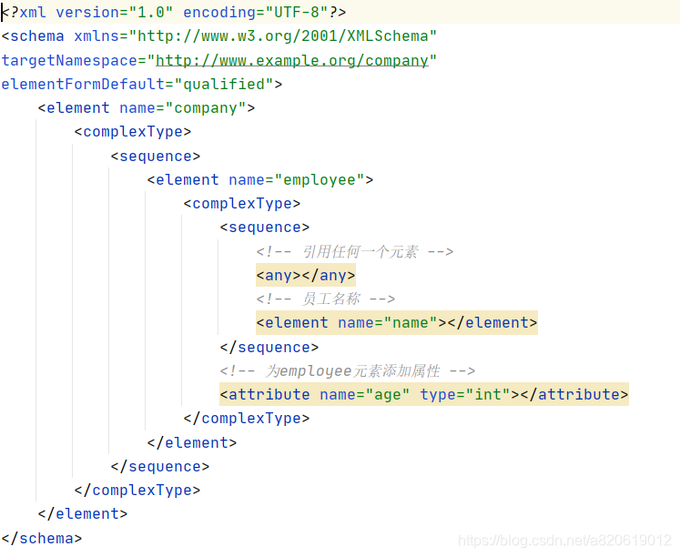The image size is (680, 557).
Task: Select the highlighted attribute name="age" line
Action: tap(424, 394)
